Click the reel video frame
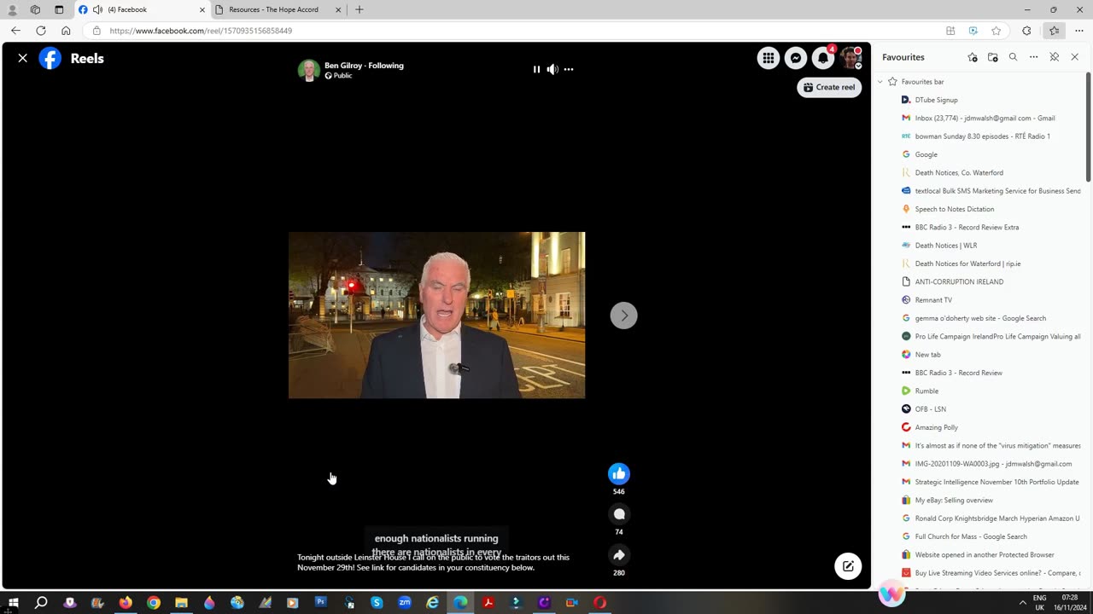1093x614 pixels. click(436, 315)
